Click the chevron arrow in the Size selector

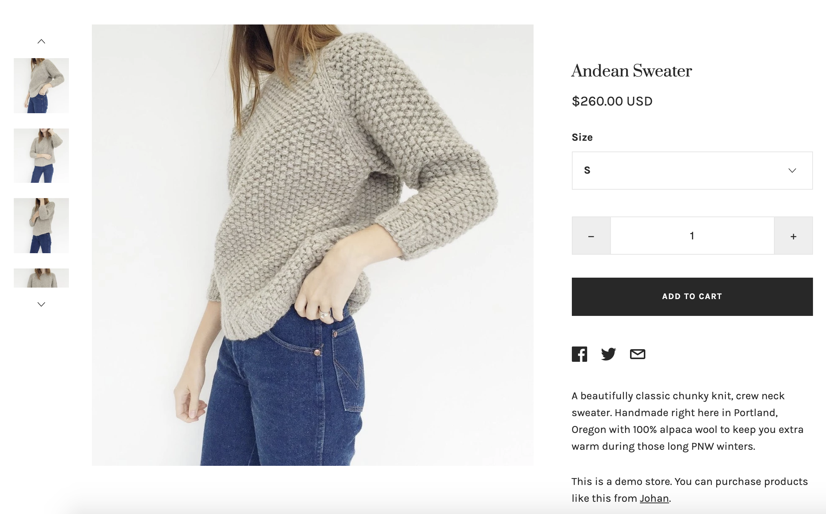[x=792, y=171]
